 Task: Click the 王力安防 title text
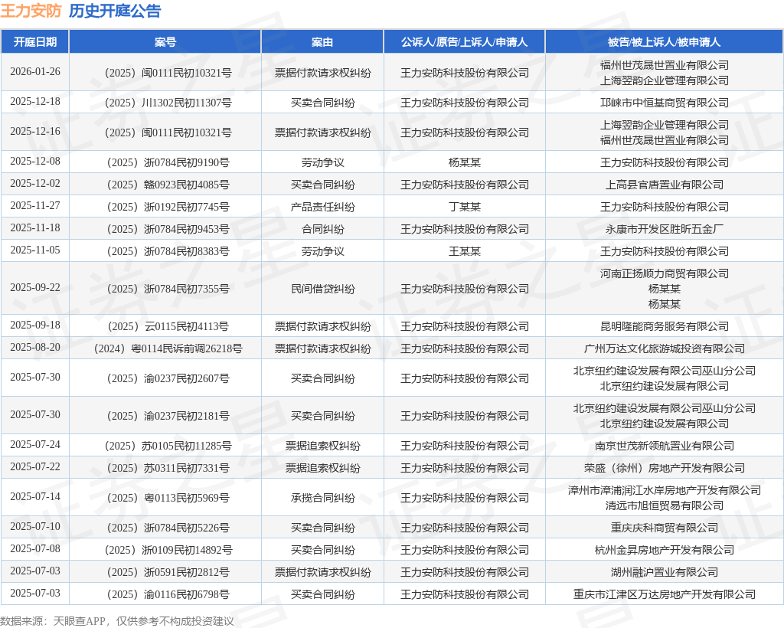pyautogui.click(x=31, y=11)
